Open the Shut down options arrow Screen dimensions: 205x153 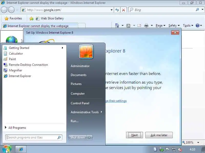coord(89,137)
